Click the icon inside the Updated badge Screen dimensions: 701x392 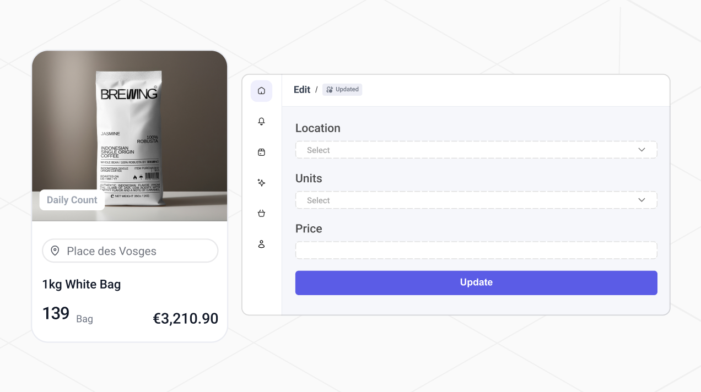pos(330,89)
